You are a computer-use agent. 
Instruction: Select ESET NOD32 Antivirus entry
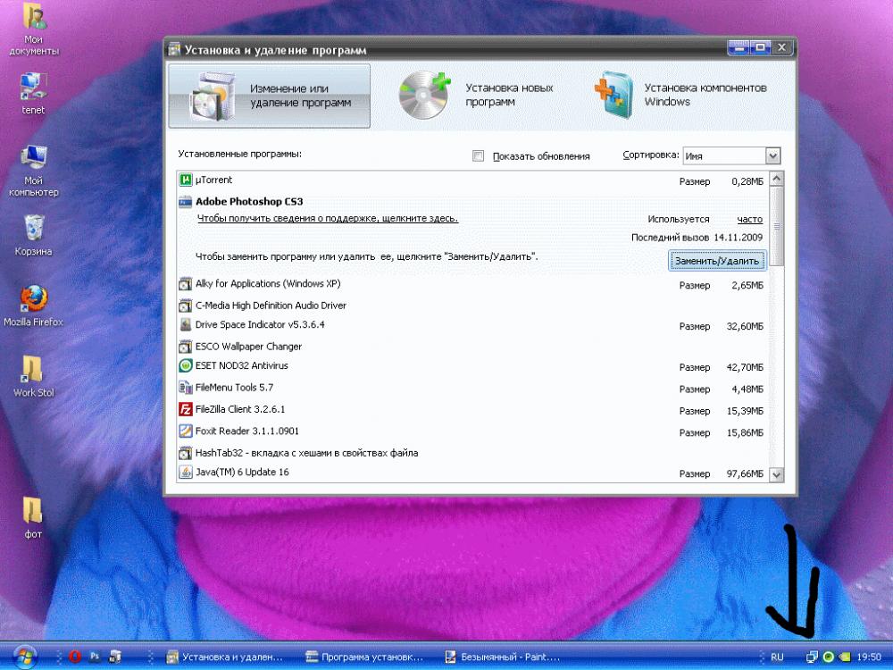click(241, 365)
